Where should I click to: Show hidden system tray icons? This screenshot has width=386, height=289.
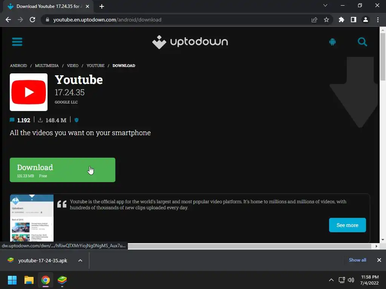coord(331,280)
